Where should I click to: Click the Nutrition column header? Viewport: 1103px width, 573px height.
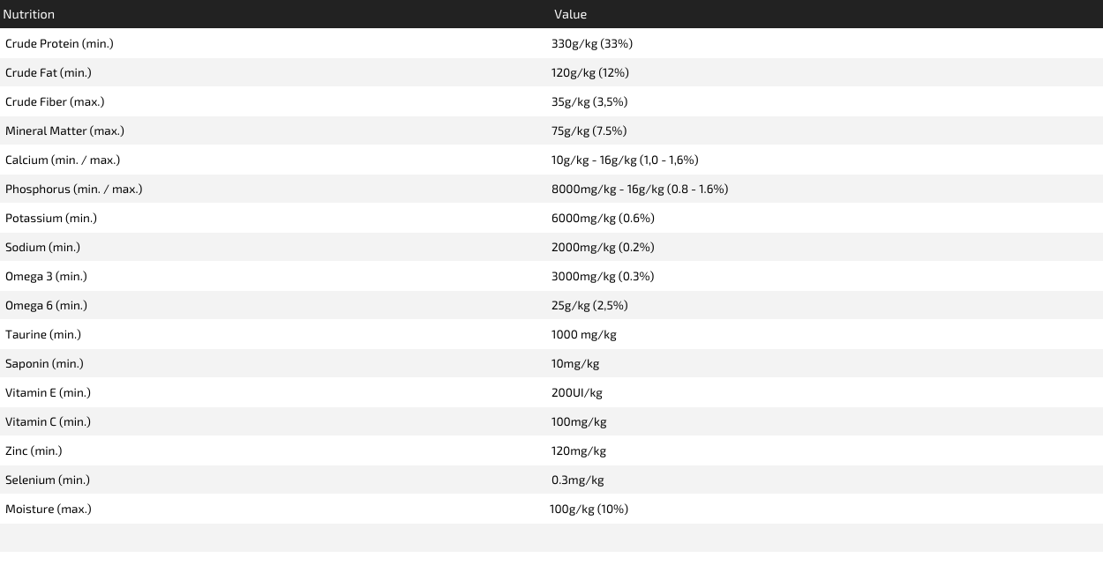[x=29, y=14]
